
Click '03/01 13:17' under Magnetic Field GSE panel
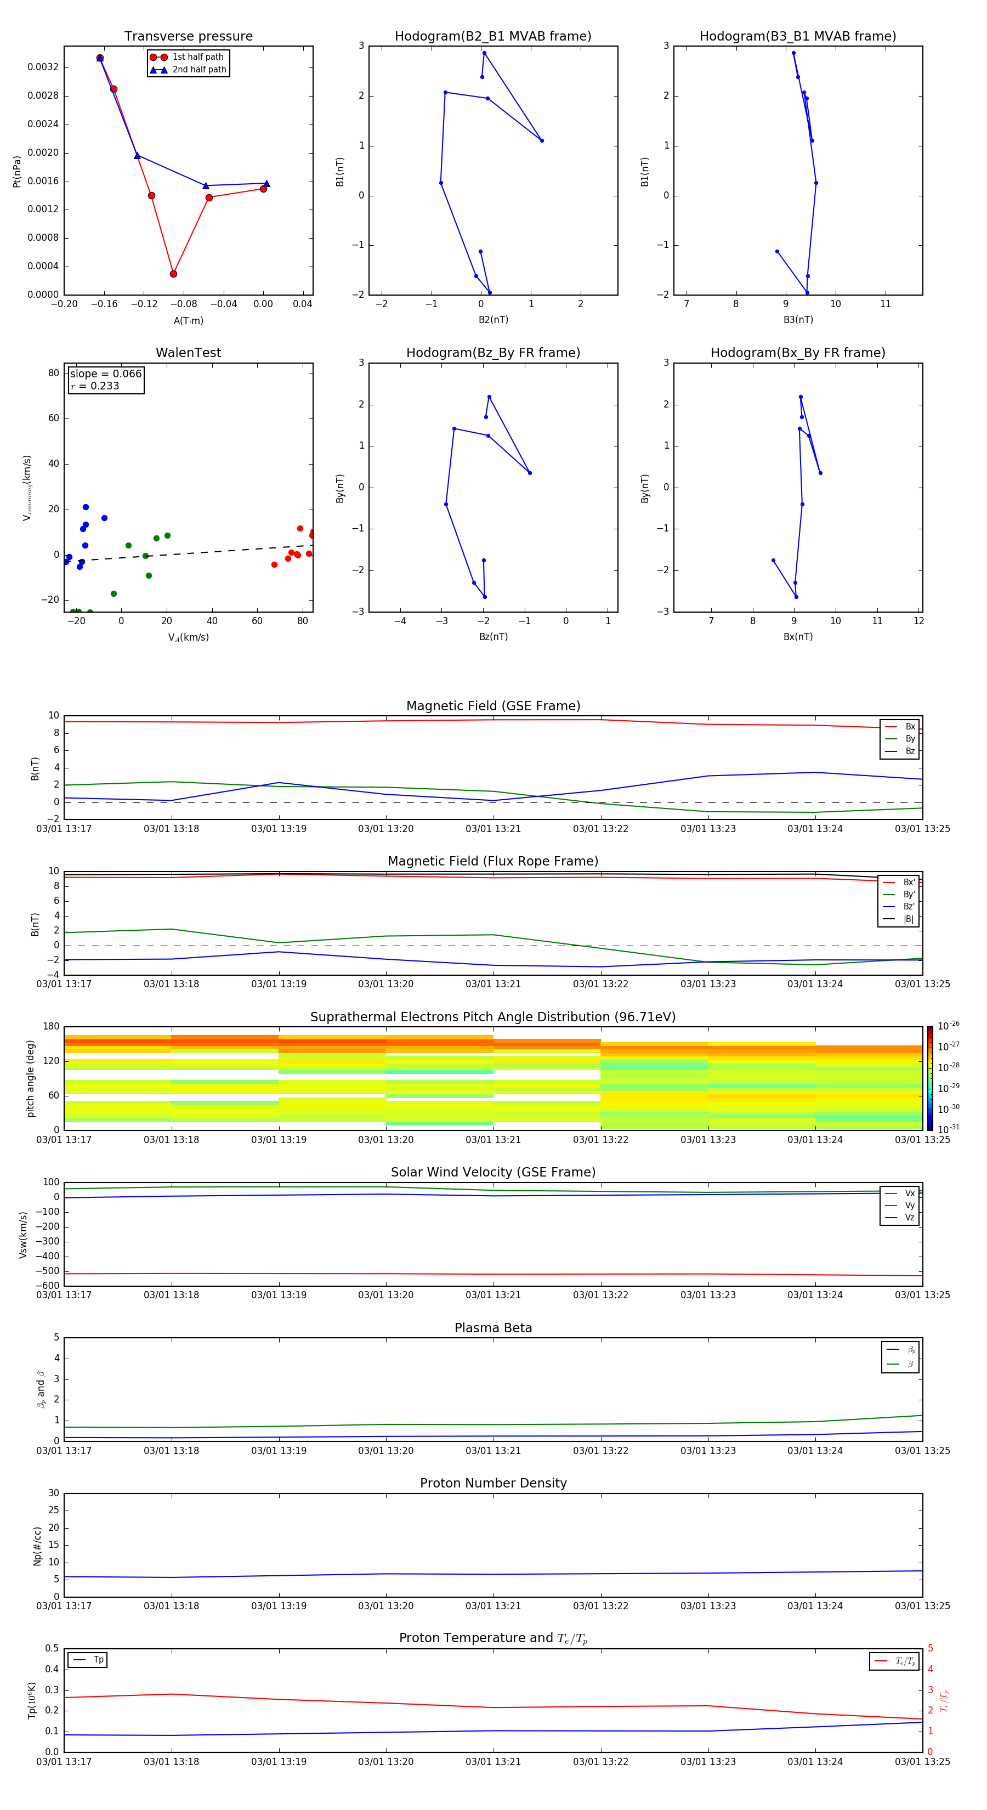click(x=64, y=829)
